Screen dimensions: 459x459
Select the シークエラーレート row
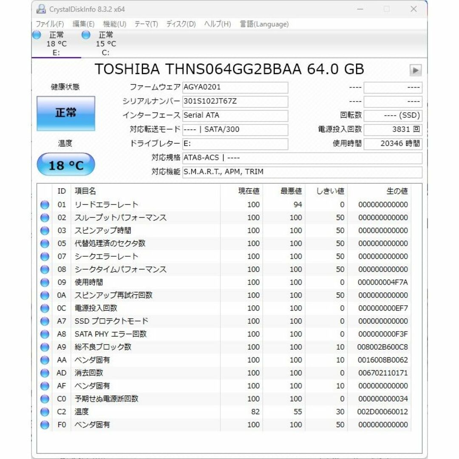click(224, 256)
